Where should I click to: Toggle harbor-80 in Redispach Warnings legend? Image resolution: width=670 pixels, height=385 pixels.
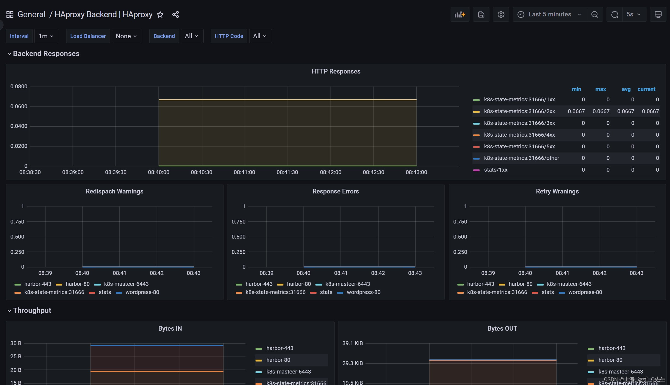click(77, 284)
